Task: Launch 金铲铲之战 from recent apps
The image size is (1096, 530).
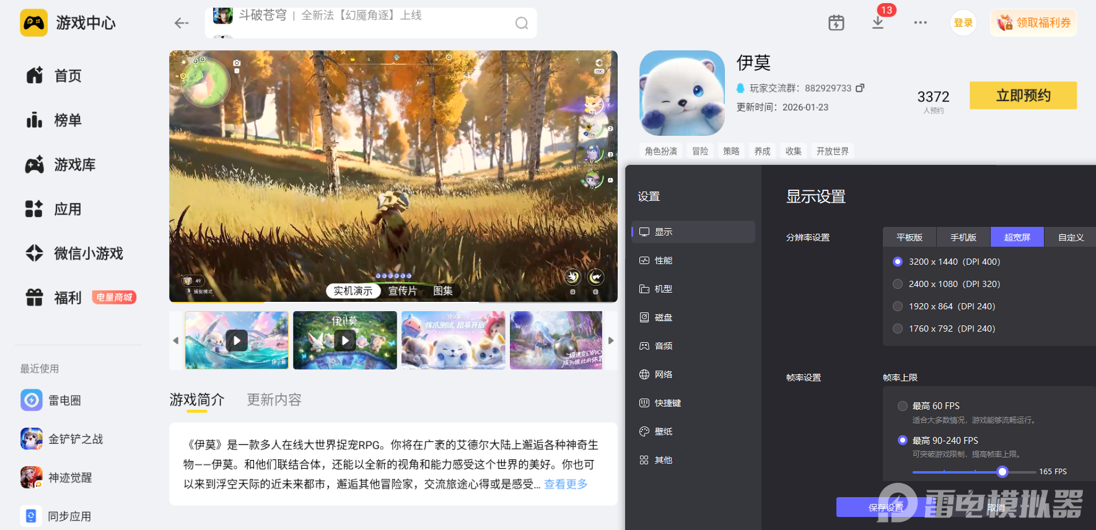Action: pos(62,439)
